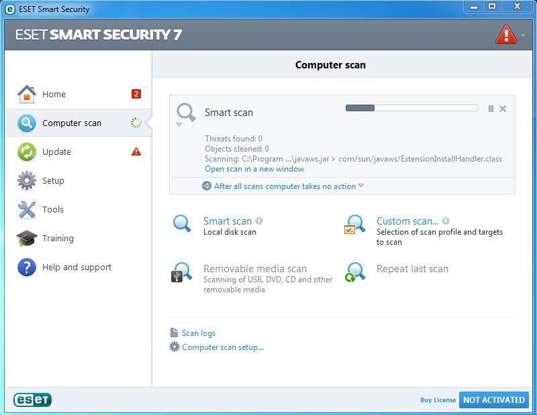Open the Update section icon
This screenshot has width=537, height=415.
26,152
